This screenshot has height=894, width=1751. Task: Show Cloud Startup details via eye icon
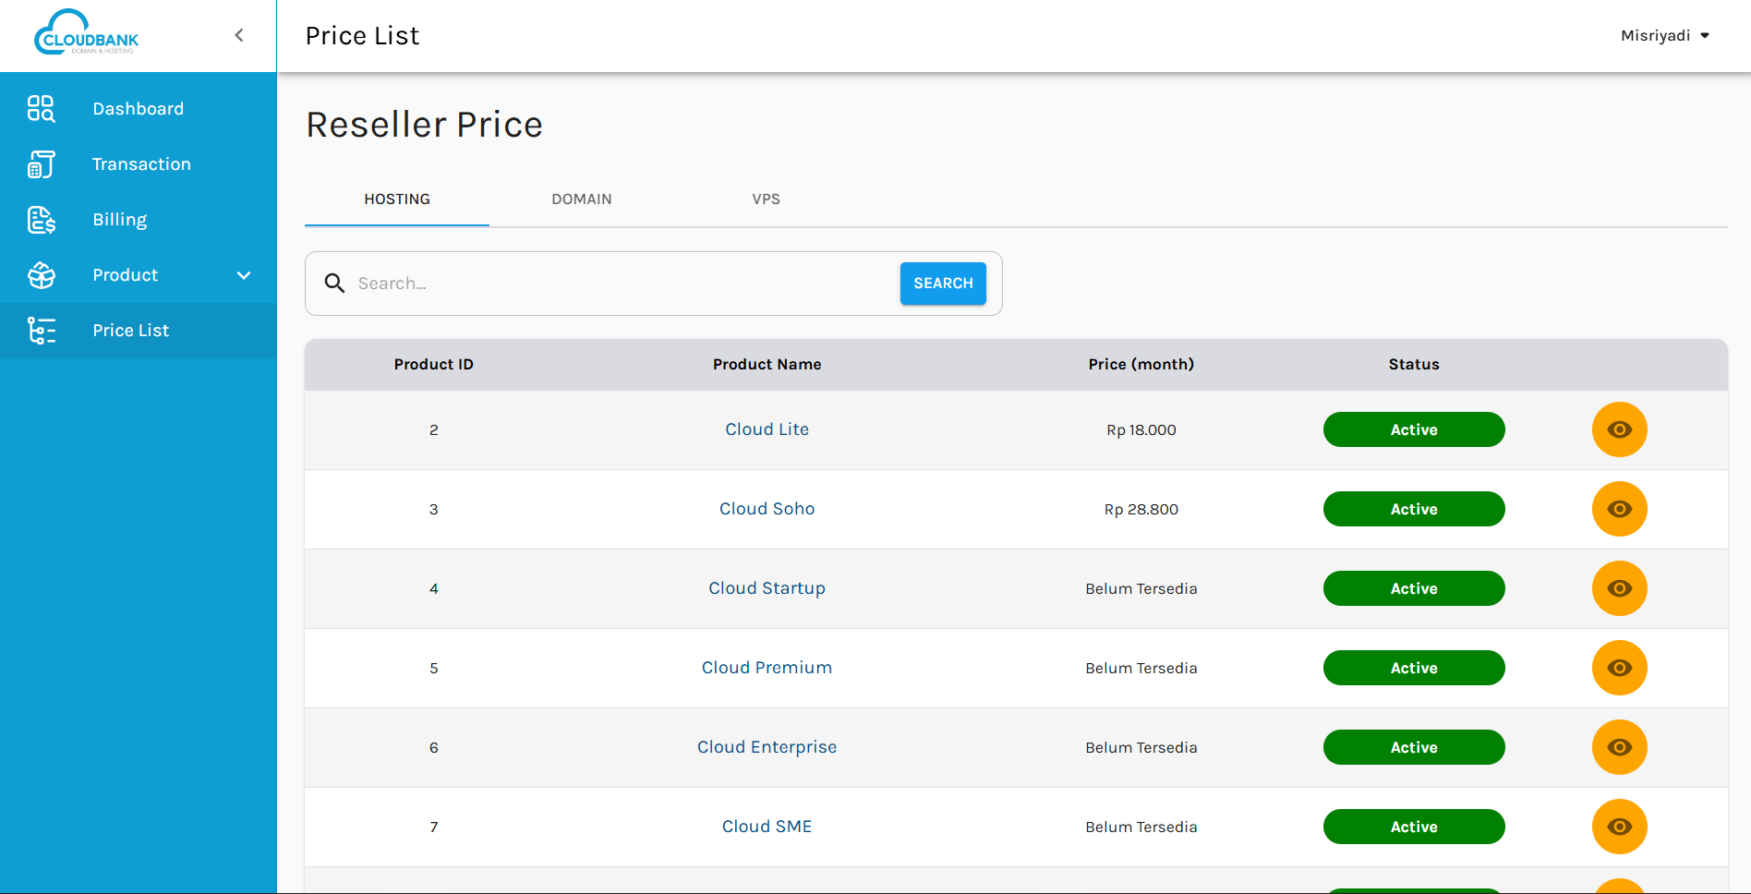click(1619, 588)
